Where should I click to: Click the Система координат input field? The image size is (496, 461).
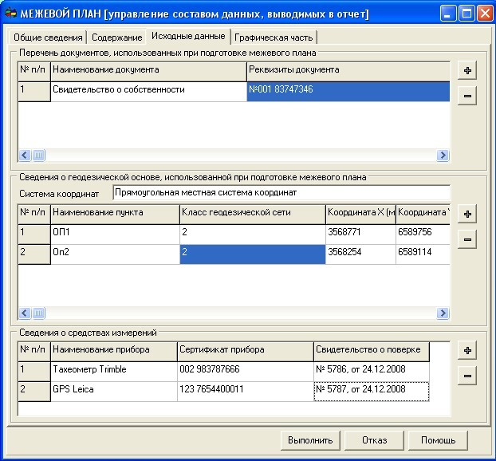click(281, 192)
